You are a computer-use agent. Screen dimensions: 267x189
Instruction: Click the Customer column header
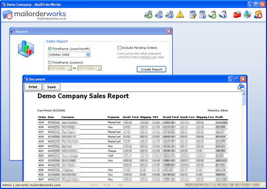coord(68,117)
